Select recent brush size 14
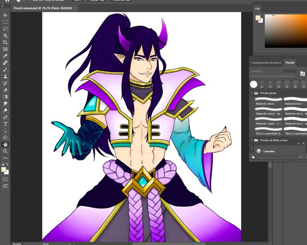 coord(270,84)
